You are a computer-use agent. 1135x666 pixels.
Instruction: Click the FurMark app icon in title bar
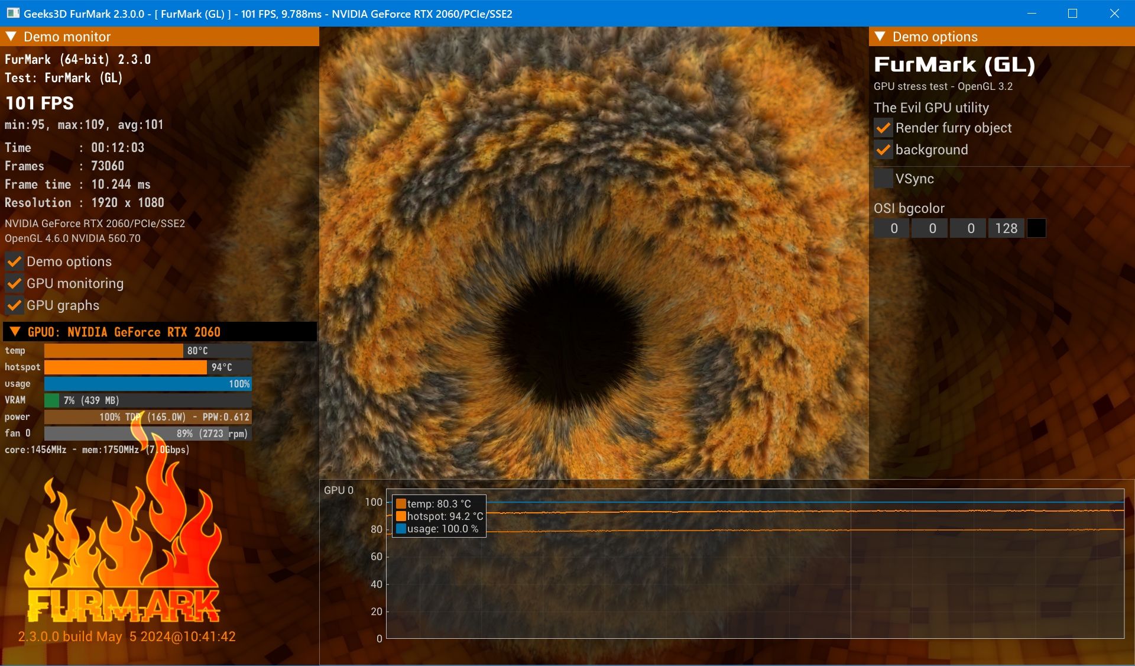pyautogui.click(x=12, y=13)
